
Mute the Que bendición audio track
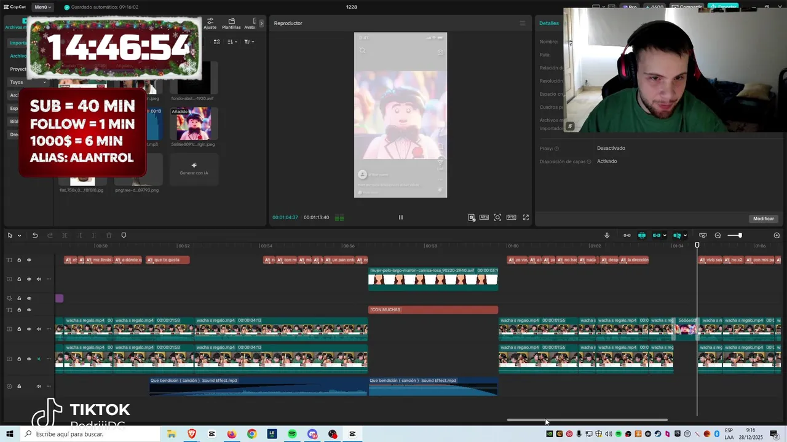pos(39,386)
